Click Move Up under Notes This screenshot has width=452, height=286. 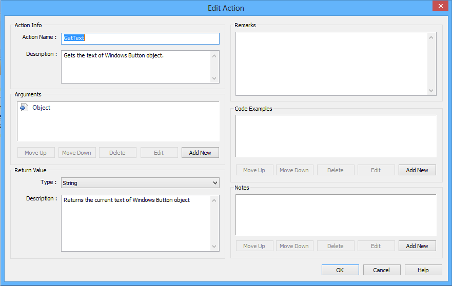pos(254,246)
